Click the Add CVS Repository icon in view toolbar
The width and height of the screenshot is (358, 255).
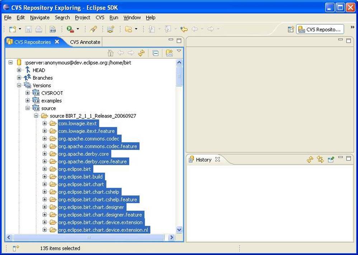click(x=169, y=53)
